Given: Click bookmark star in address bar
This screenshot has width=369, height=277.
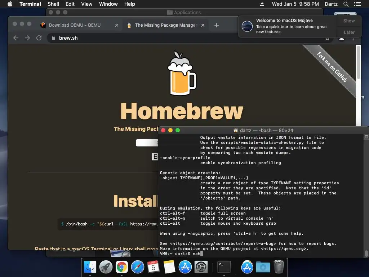Looking at the screenshot, I should coord(327,39).
